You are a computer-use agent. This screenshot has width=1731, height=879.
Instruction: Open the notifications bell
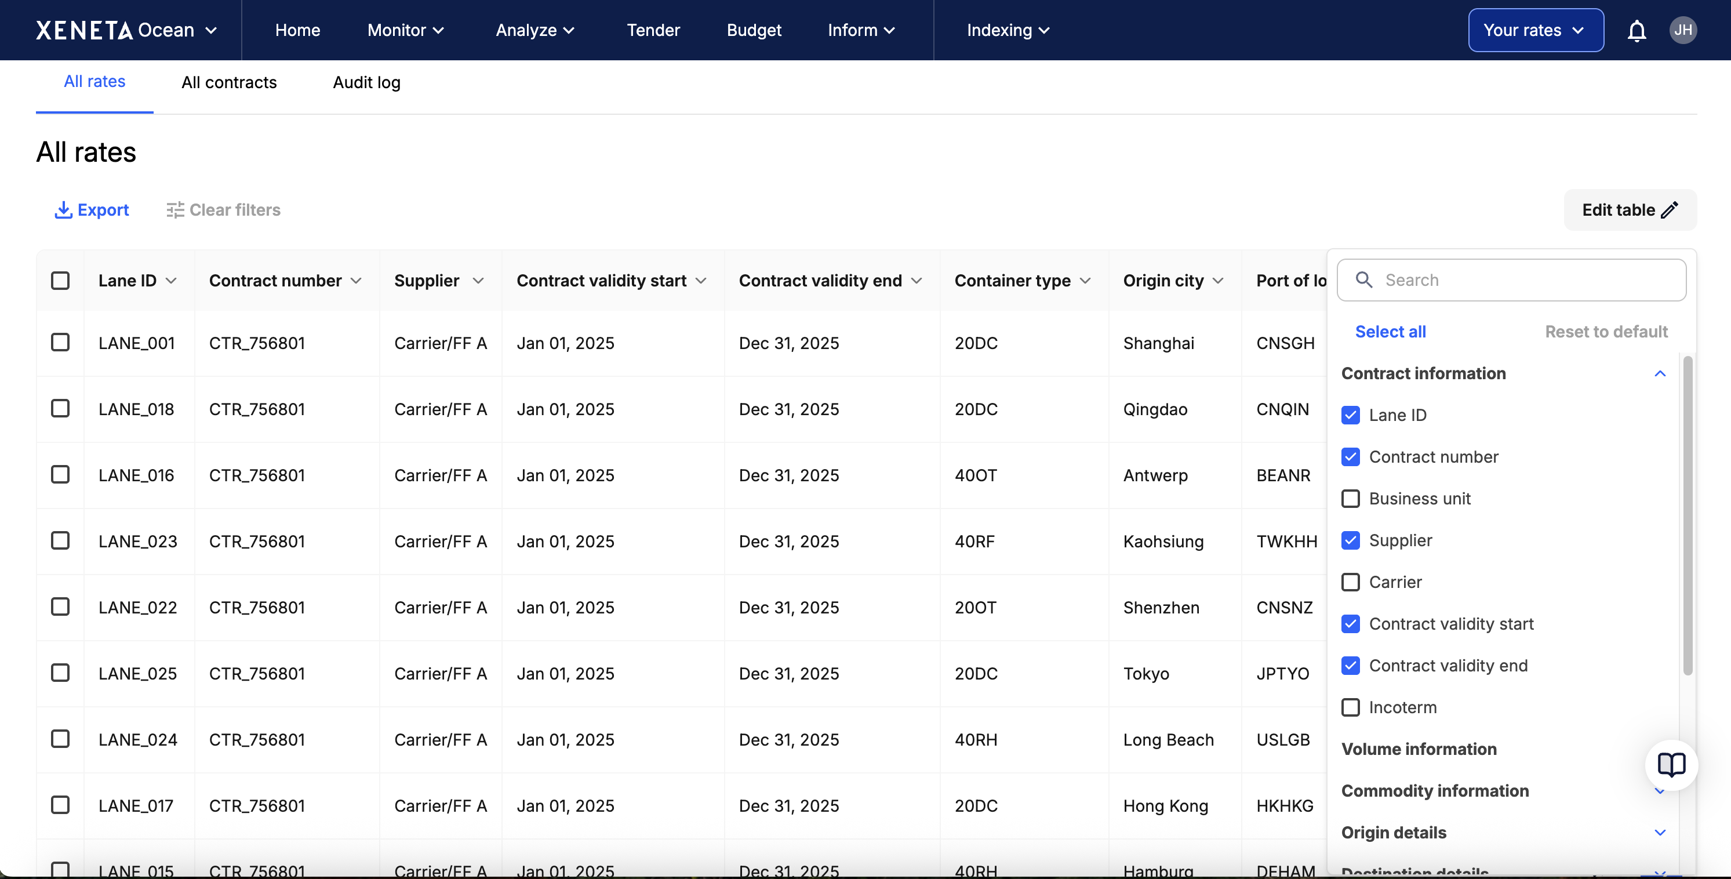[x=1637, y=30]
